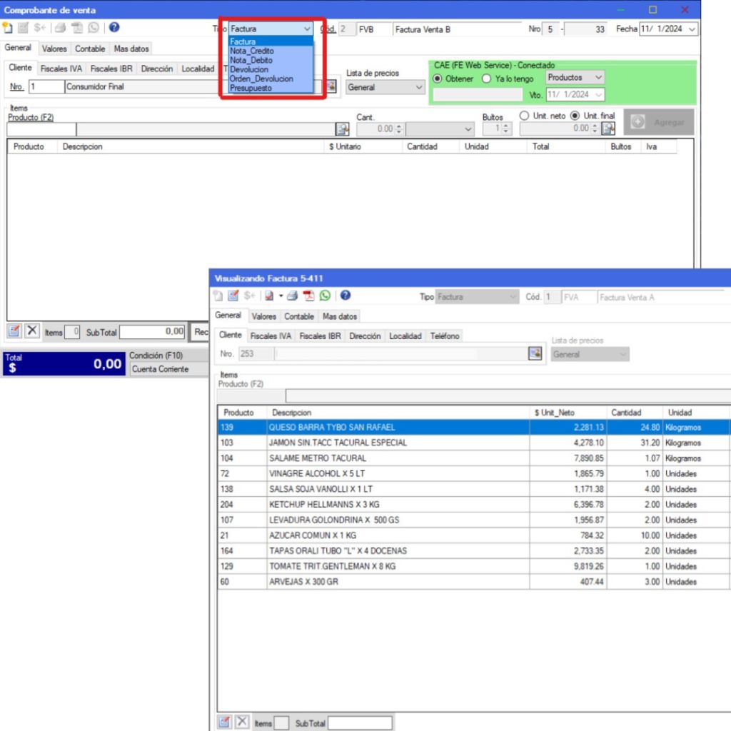The image size is (731, 731).
Task: Click the Agregar button
Action: [x=659, y=122]
